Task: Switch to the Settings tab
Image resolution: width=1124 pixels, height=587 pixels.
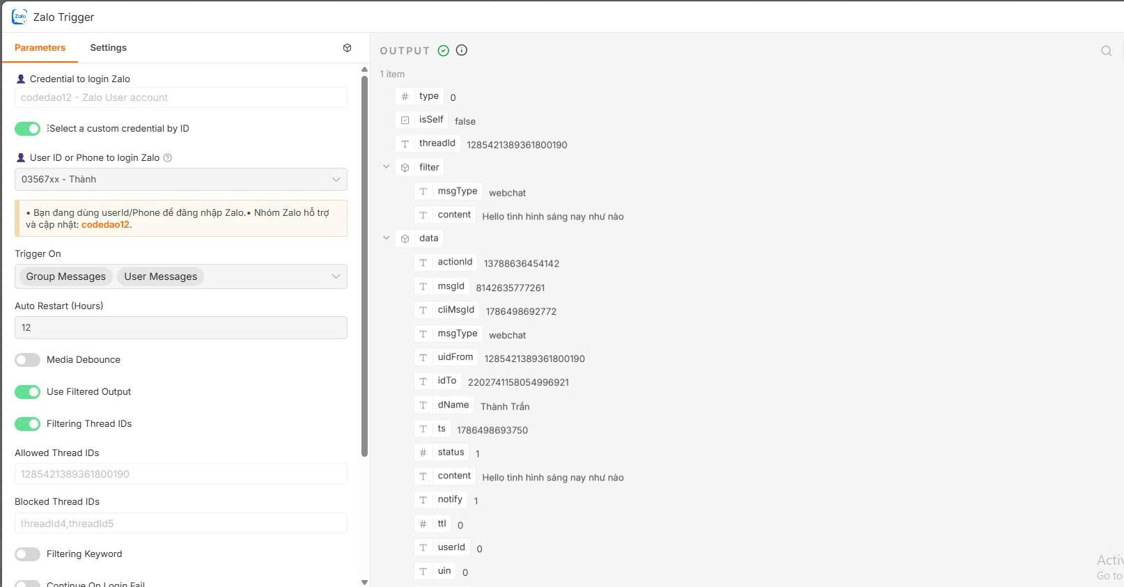Action: [x=109, y=47]
